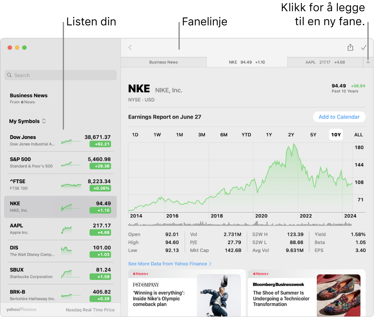Click the DIS sparkline chart
This screenshot has height=318, width=375.
click(x=66, y=250)
